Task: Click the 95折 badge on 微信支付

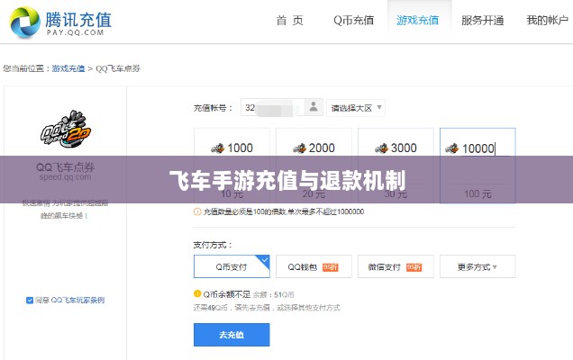Action: point(414,267)
